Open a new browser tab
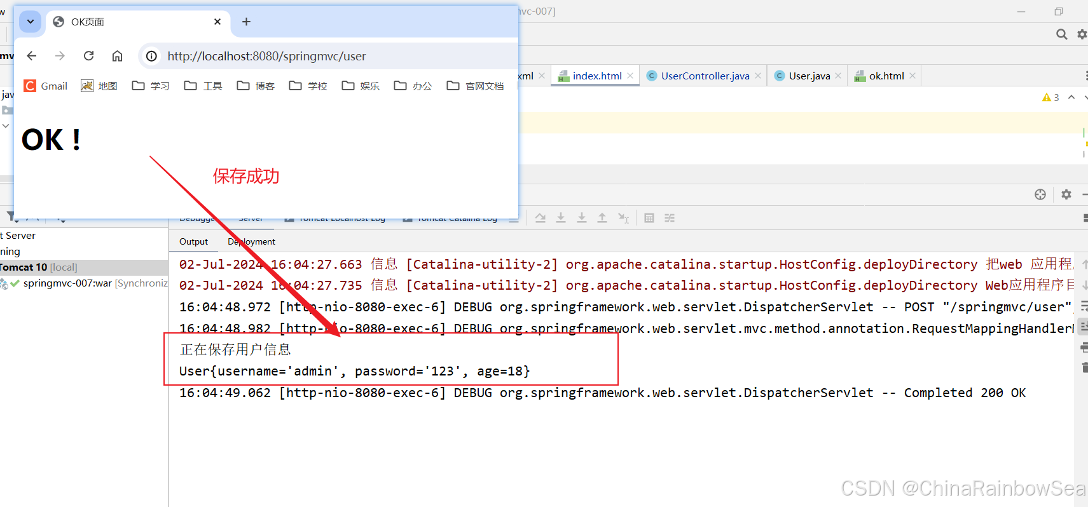 point(246,22)
